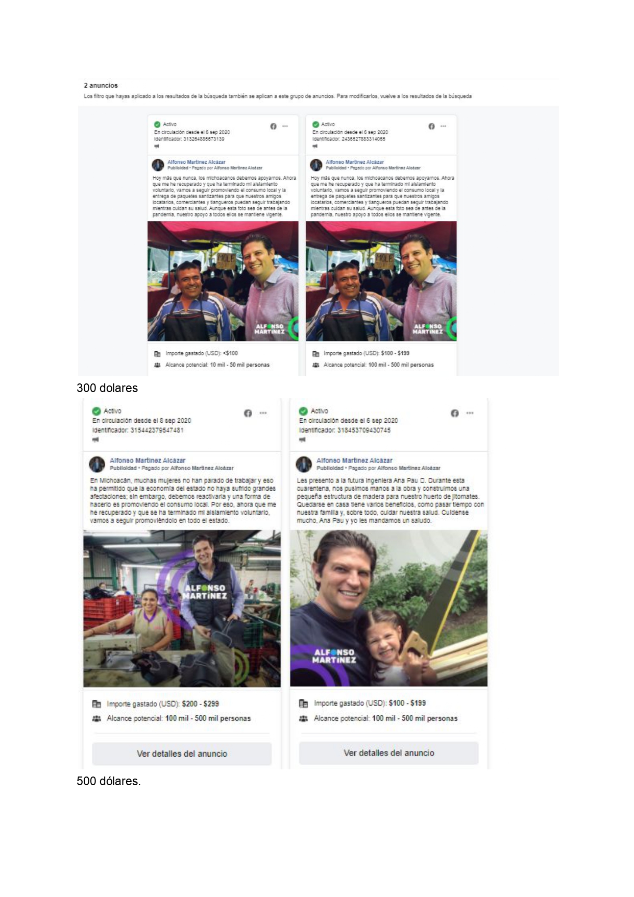
Task: Click Ver detalles del anuncio under the $200 - $299 ad
Action: [182, 754]
